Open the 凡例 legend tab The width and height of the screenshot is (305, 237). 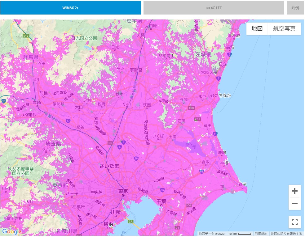(x=295, y=8)
